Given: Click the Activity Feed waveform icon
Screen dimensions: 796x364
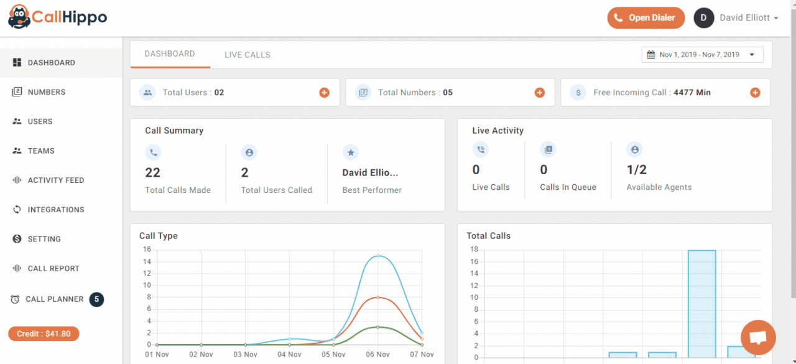Looking at the screenshot, I should (17, 180).
